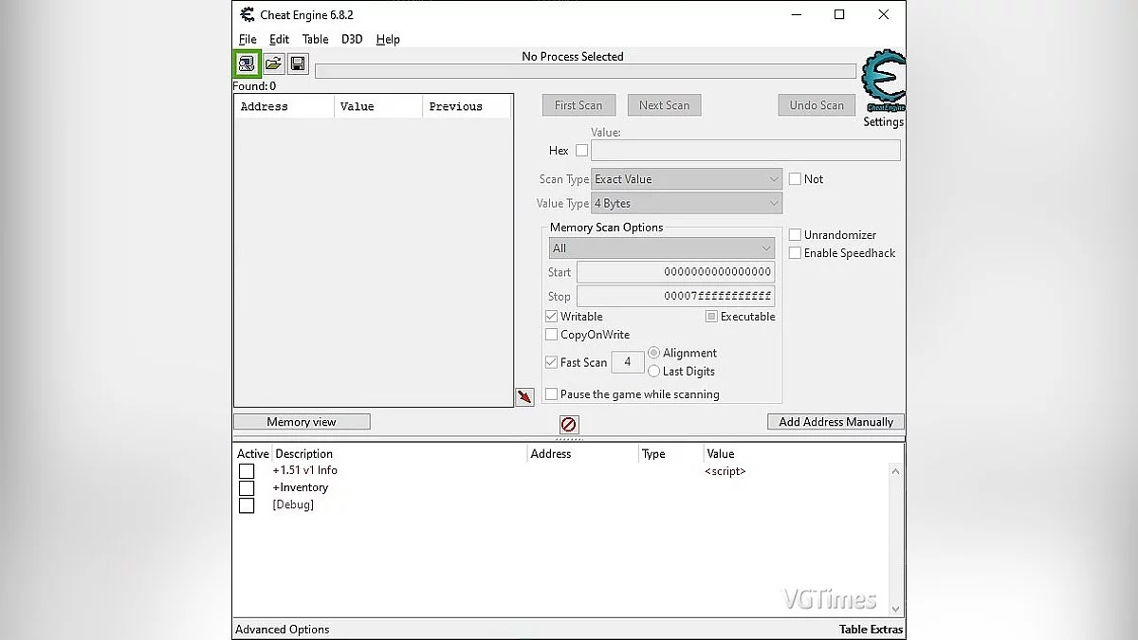Open a cheat table using the folder icon
Screen dimensions: 1138x640
[272, 63]
